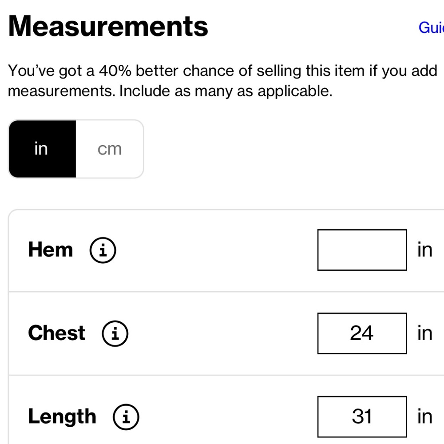Select the Length field containing 31

pos(362,417)
